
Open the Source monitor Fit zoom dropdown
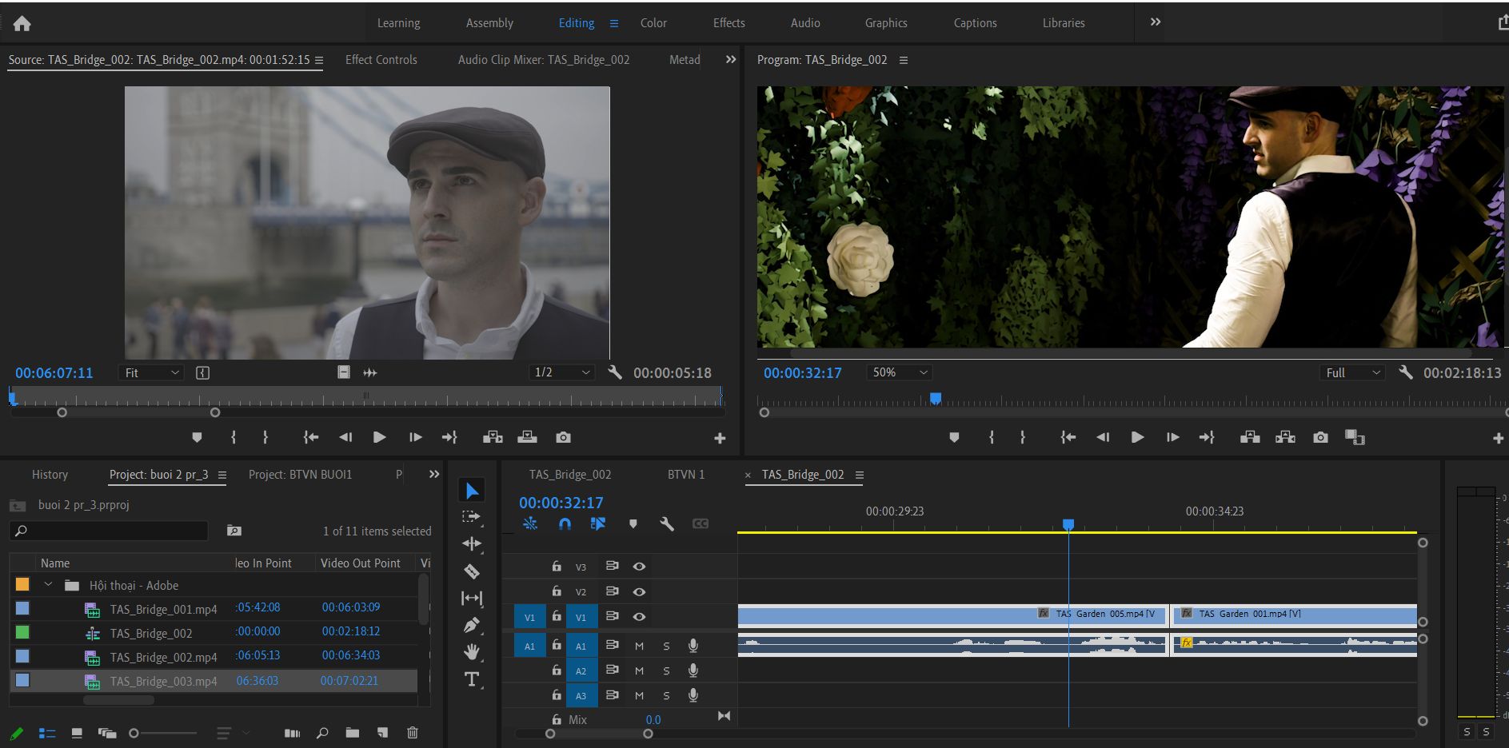pos(151,373)
